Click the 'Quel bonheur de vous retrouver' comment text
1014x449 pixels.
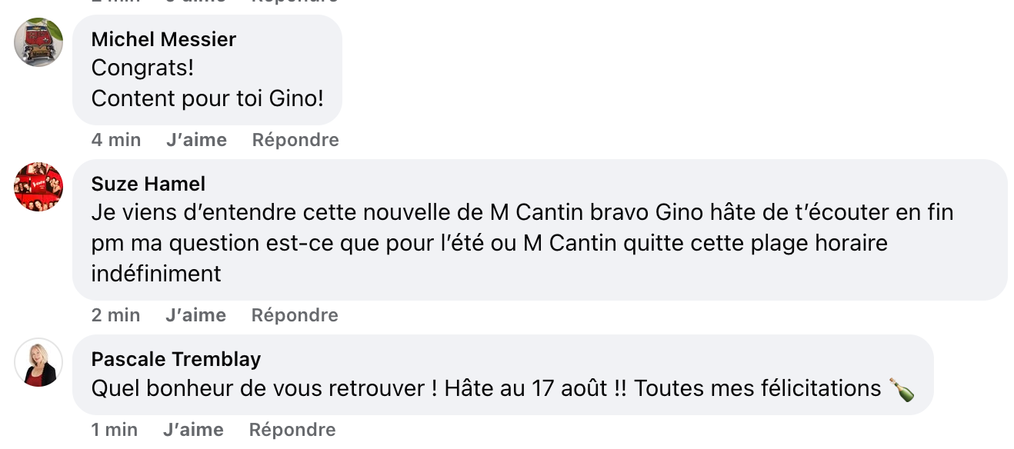[x=485, y=388]
